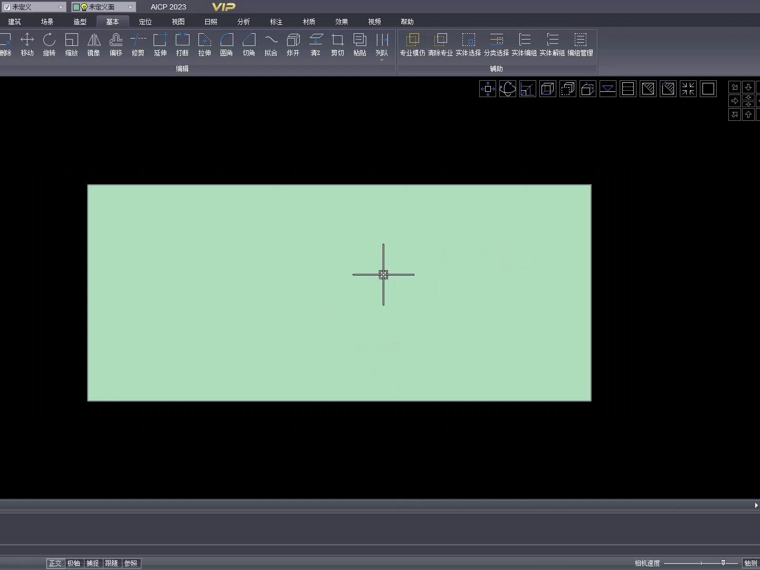Toggle 极轴 (Polar) mode
Image resolution: width=760 pixels, height=570 pixels.
coord(74,563)
